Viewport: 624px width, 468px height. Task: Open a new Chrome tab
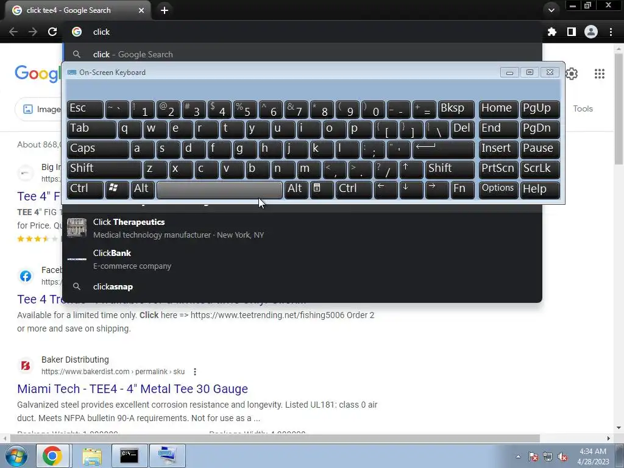click(x=165, y=10)
